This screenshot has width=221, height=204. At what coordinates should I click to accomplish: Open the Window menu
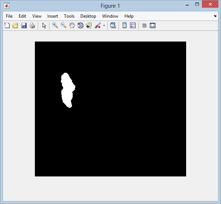110,16
